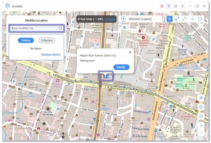Select the teleport location pin mode

click(170, 19)
